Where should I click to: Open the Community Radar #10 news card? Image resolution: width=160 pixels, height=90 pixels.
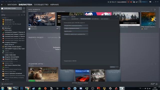click(126, 19)
